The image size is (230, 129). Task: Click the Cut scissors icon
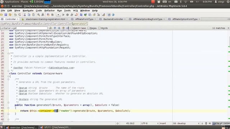click(25, 15)
